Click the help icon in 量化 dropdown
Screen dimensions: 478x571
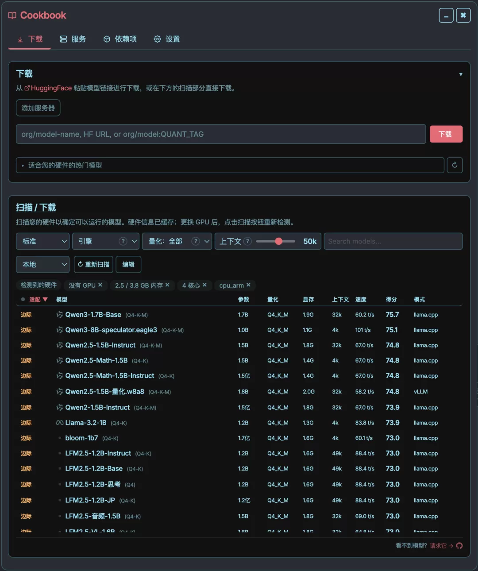click(195, 241)
